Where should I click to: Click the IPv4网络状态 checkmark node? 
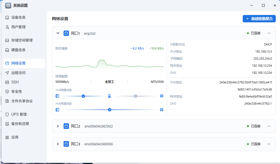coord(83,96)
